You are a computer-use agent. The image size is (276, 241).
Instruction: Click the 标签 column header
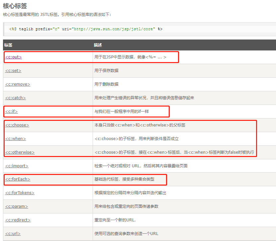pyautogui.click(x=8, y=45)
